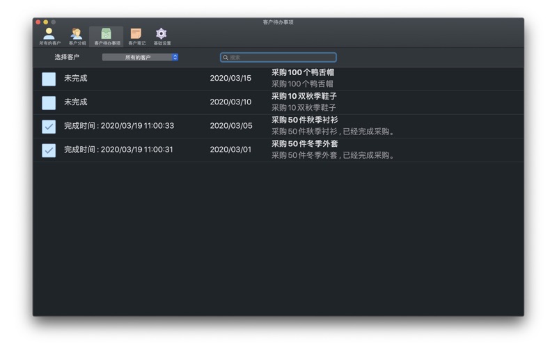This screenshot has height=348, width=557.
Task: Click 未完成 status of 秋季鞋子 row
Action: point(76,102)
